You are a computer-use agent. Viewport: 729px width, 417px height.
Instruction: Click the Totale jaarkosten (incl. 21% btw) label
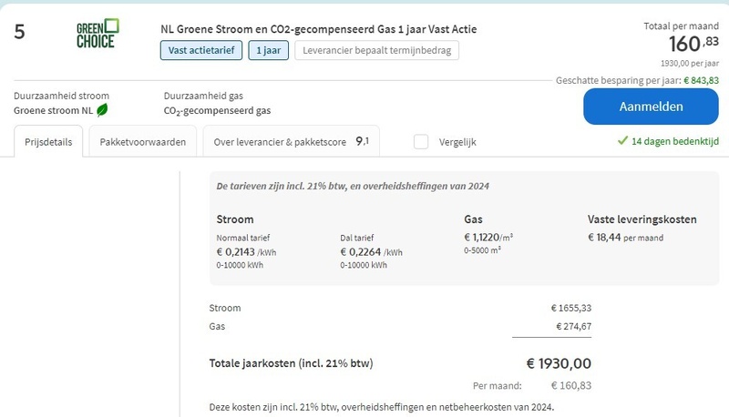pyautogui.click(x=291, y=363)
